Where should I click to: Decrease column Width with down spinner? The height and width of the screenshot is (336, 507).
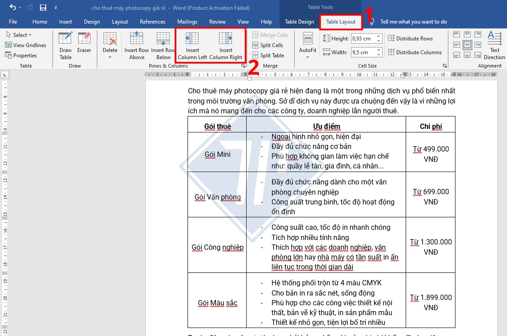click(379, 55)
